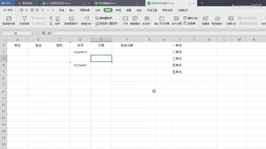Click the save icon in quick access toolbar
The width and height of the screenshot is (266, 149).
(x=21, y=10)
